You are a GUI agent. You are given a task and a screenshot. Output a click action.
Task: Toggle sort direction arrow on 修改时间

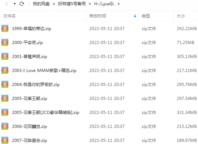135,16
